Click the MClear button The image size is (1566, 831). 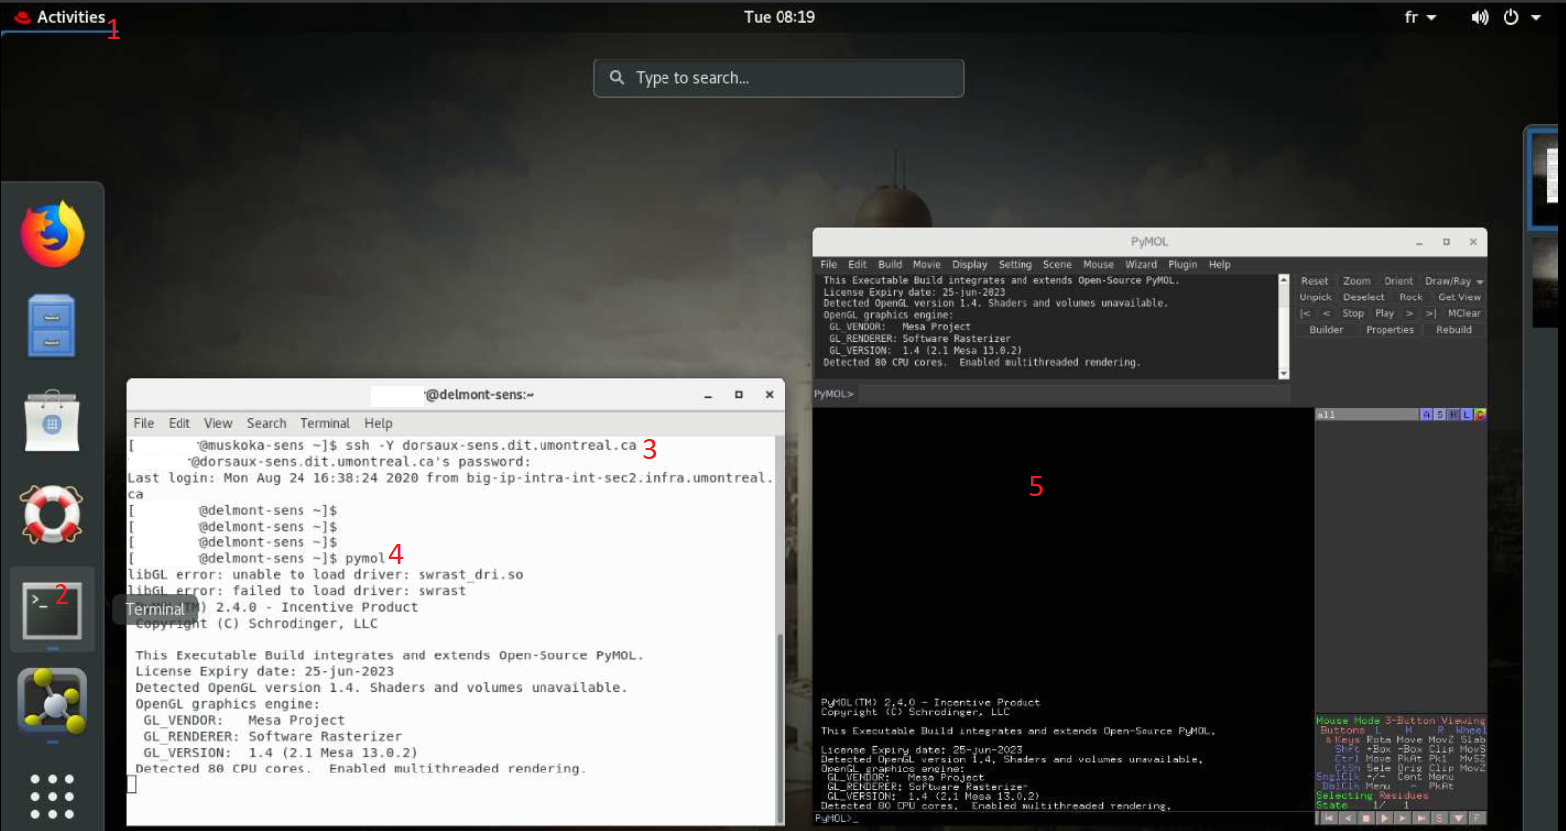[x=1464, y=314]
